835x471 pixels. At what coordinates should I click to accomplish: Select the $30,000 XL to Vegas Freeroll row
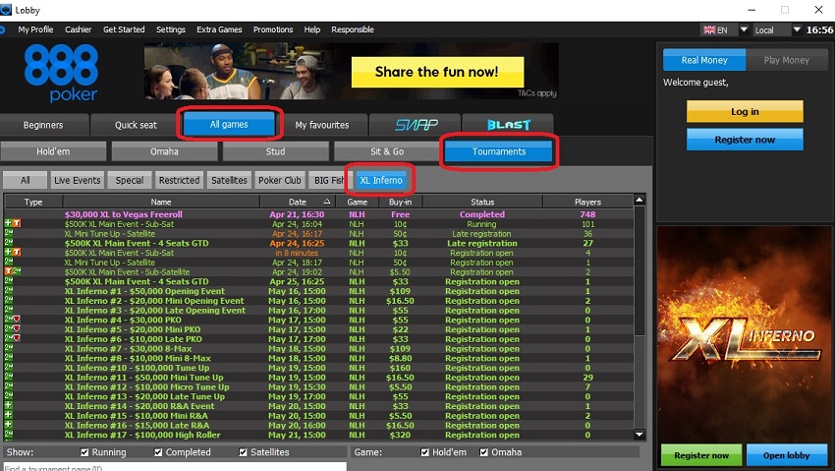point(318,214)
